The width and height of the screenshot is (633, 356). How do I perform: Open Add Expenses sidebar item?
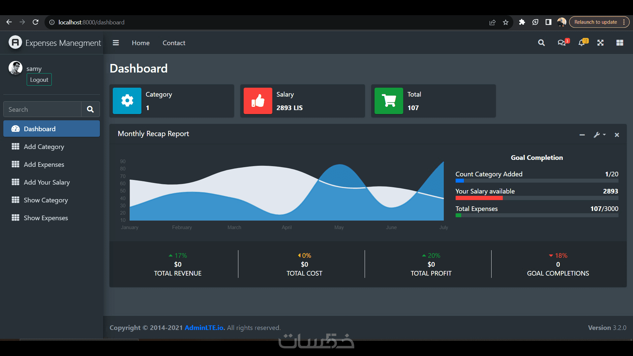[x=44, y=164]
